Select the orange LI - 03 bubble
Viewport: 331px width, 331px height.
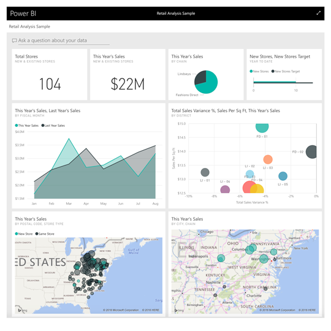pyautogui.click(x=268, y=159)
